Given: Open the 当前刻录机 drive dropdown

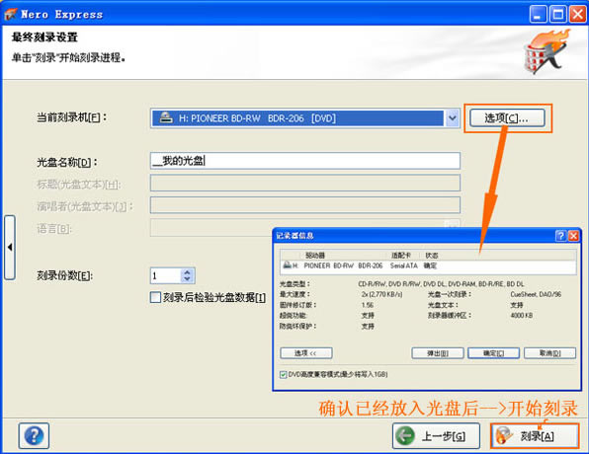Looking at the screenshot, I should click(453, 118).
